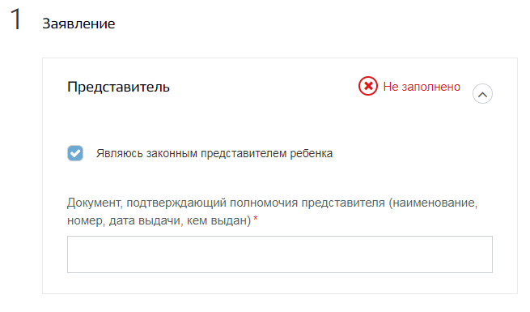
Task: Click the step number 1 indicator
Action: [15, 19]
